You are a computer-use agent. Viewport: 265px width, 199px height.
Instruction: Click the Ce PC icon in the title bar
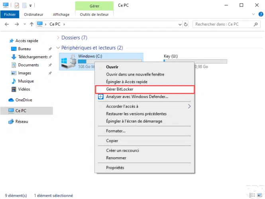pyautogui.click(x=6, y=5)
